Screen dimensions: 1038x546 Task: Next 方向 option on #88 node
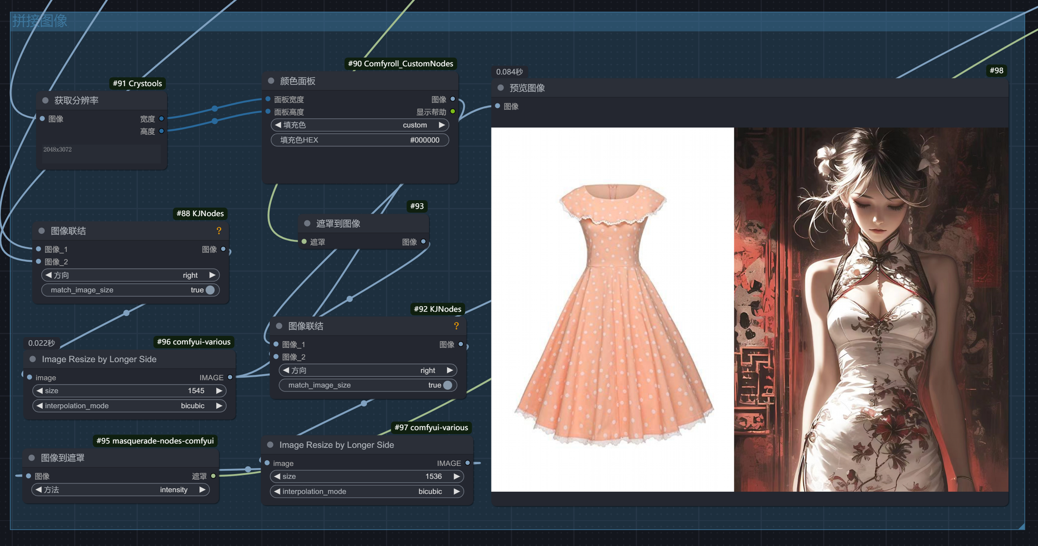pyautogui.click(x=212, y=275)
